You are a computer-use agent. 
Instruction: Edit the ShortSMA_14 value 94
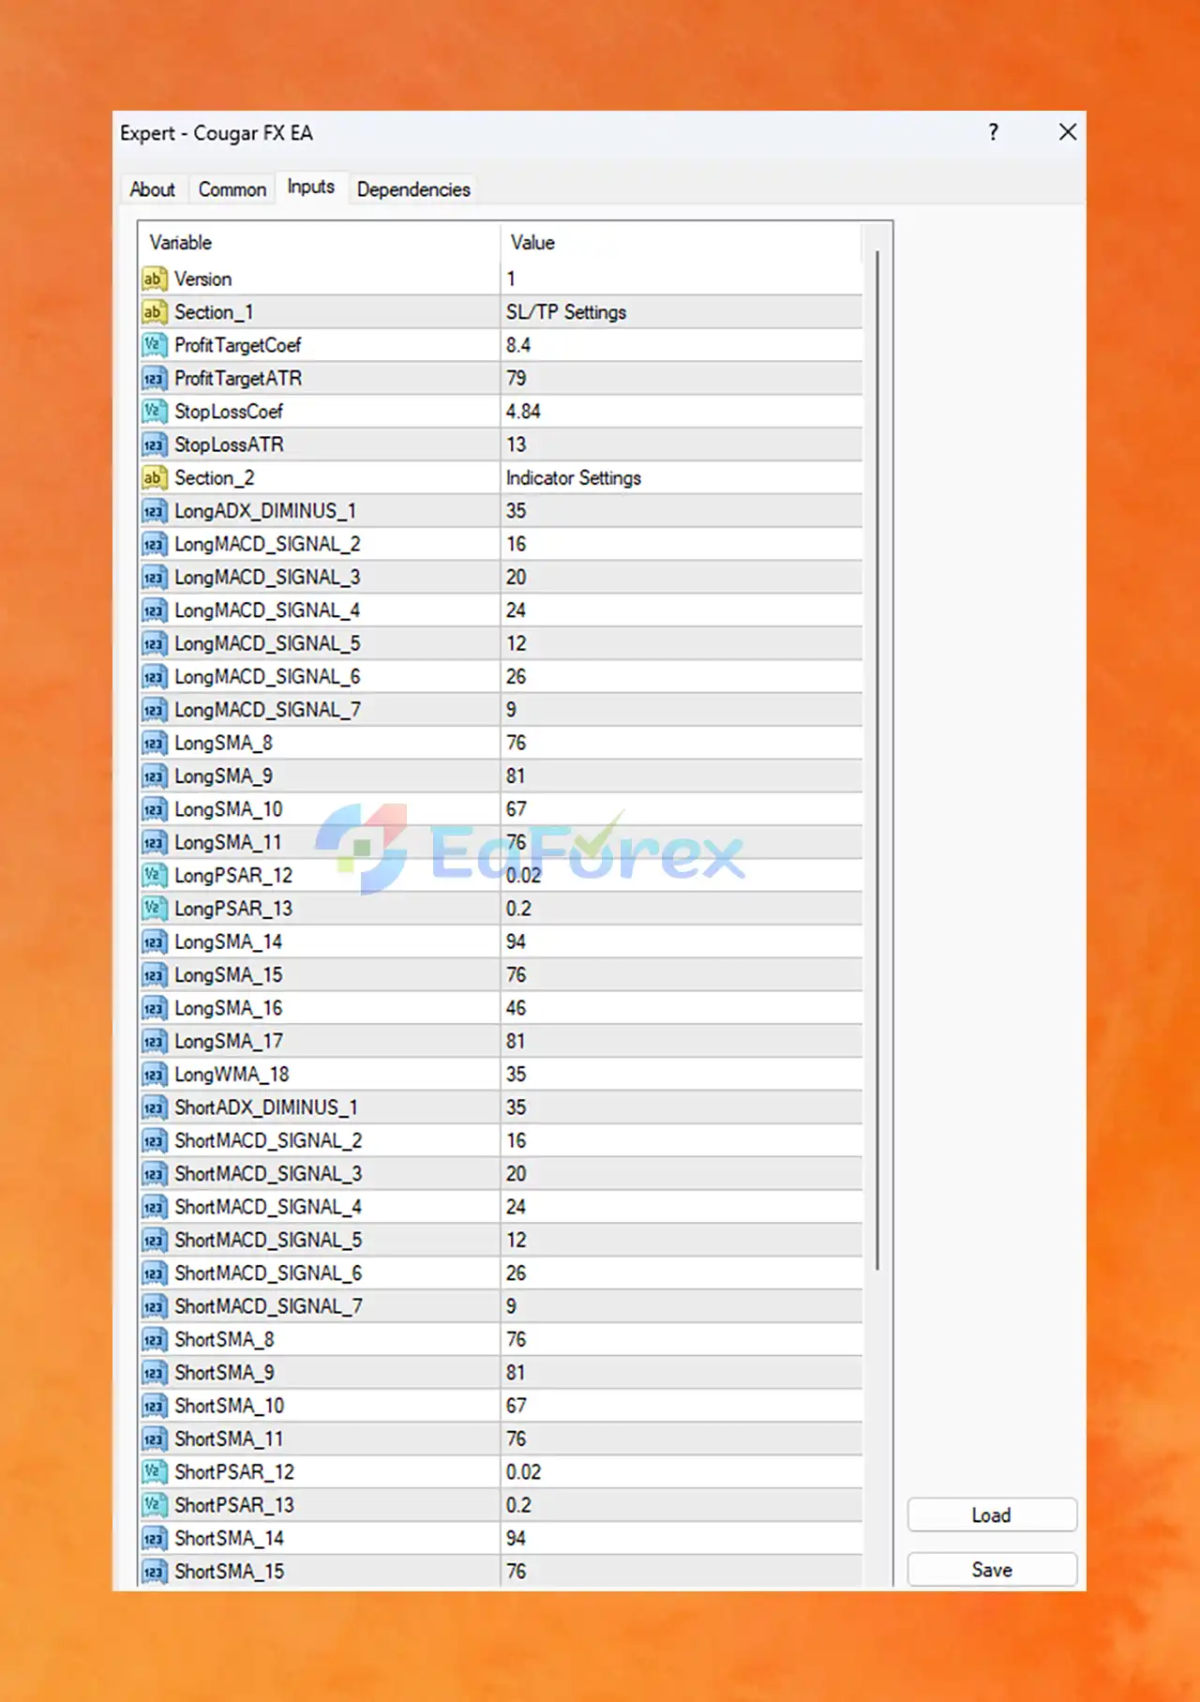682,1538
